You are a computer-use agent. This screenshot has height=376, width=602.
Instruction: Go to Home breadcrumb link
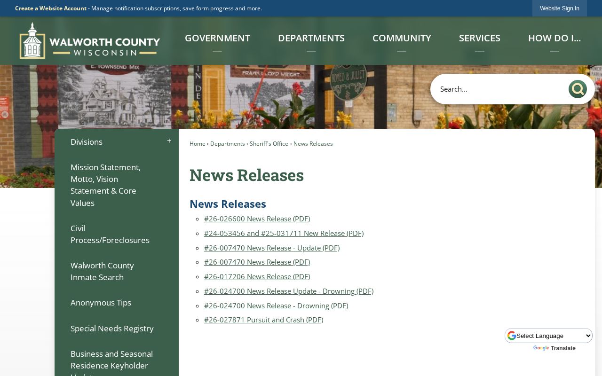(x=198, y=144)
